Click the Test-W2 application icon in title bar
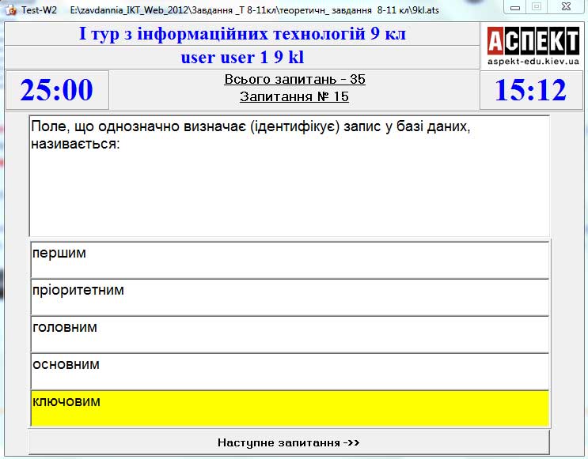The height and width of the screenshot is (459, 588). point(10,9)
